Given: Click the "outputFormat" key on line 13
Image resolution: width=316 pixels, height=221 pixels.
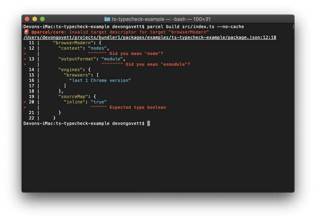Looking at the screenshot, I should [x=77, y=59].
